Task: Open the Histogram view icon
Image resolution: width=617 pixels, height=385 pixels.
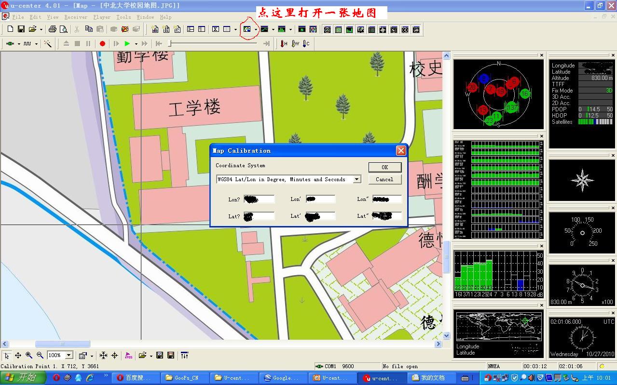Action: click(x=282, y=29)
